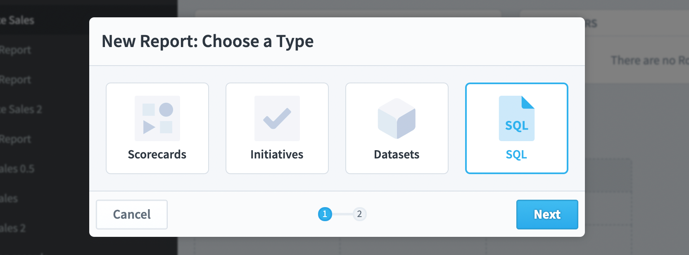This screenshot has width=689, height=255.
Task: Jump to step 2 indicator
Action: [359, 214]
